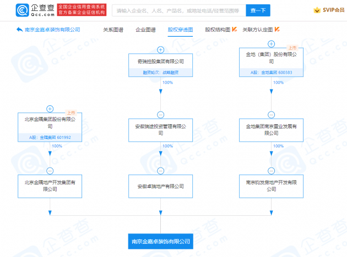Screen dimensions: 347x257
Task: Click 100% label below 奇瑞控股集团有限公司
Action: 167,82
